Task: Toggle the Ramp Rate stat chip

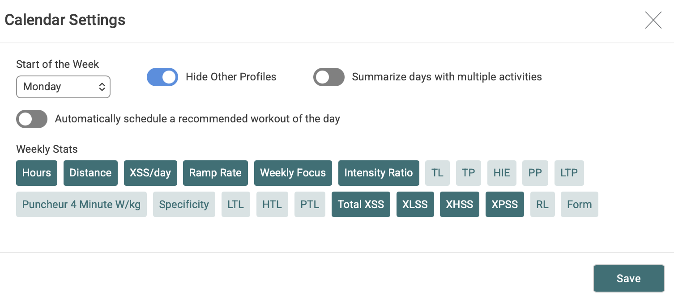Action: (215, 173)
